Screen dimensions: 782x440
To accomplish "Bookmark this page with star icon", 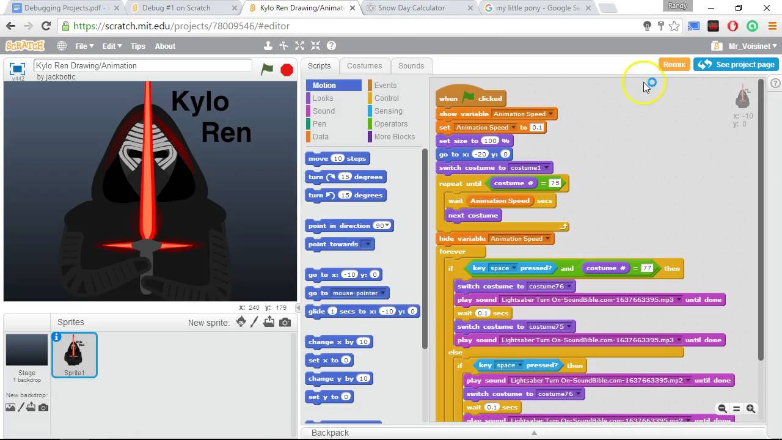I will (674, 26).
